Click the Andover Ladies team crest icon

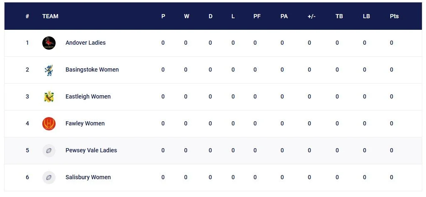(49, 43)
